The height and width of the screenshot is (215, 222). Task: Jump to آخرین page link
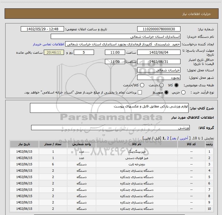pos(184,138)
